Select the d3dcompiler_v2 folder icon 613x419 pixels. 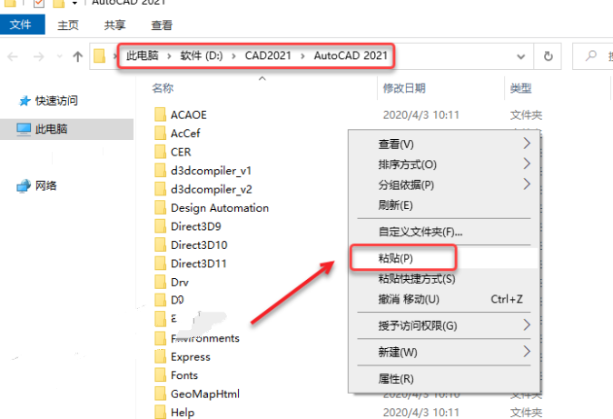160,189
